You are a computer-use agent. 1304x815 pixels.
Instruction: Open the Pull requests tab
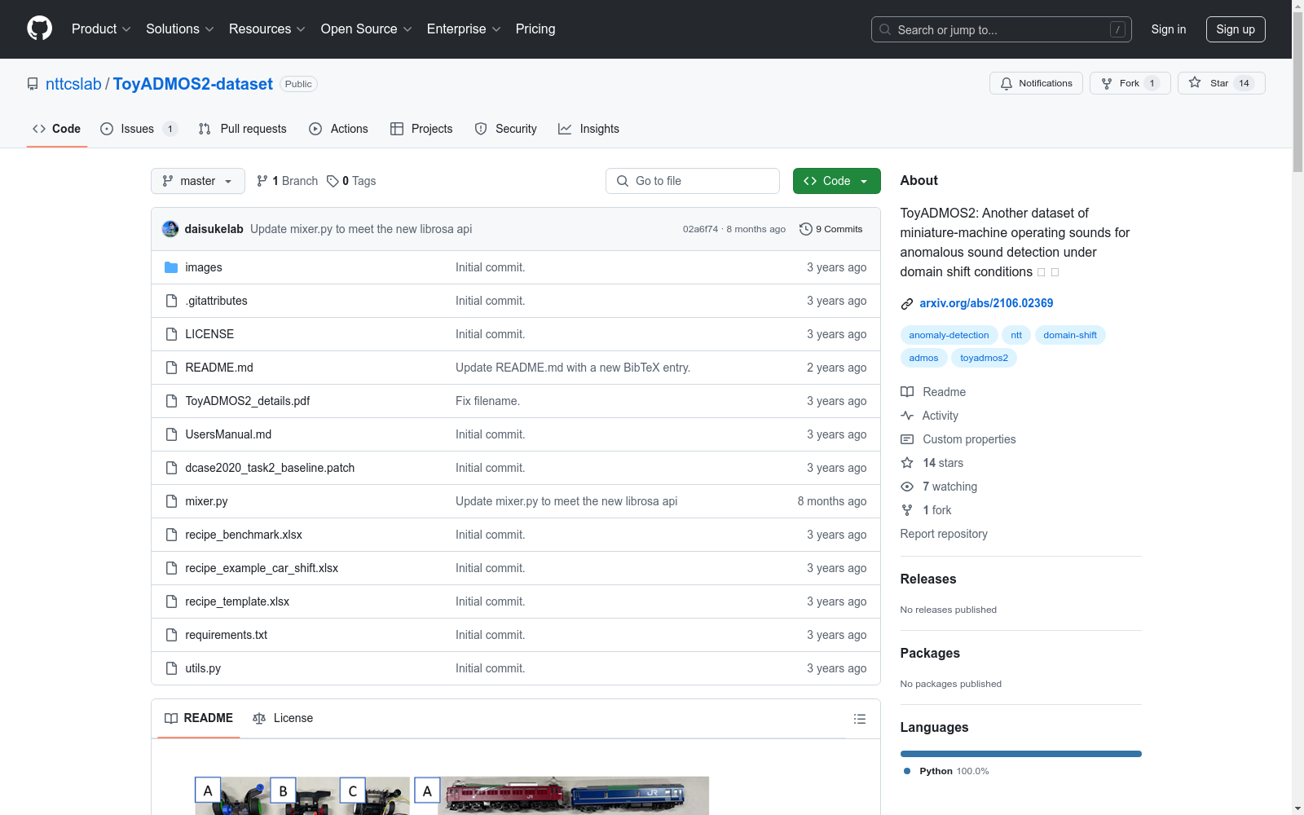(243, 129)
